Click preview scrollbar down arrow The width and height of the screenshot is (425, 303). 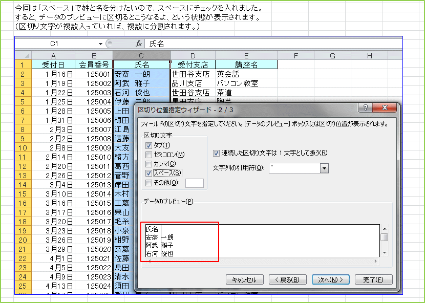[x=385, y=253]
